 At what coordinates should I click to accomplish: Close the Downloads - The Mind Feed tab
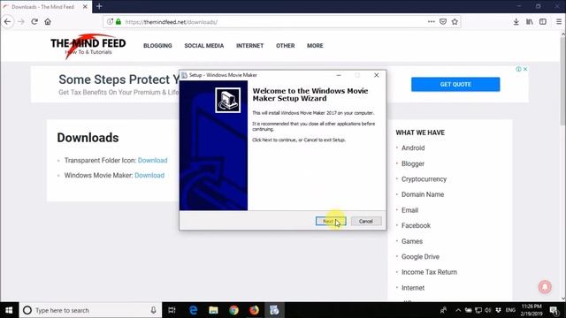[85, 7]
